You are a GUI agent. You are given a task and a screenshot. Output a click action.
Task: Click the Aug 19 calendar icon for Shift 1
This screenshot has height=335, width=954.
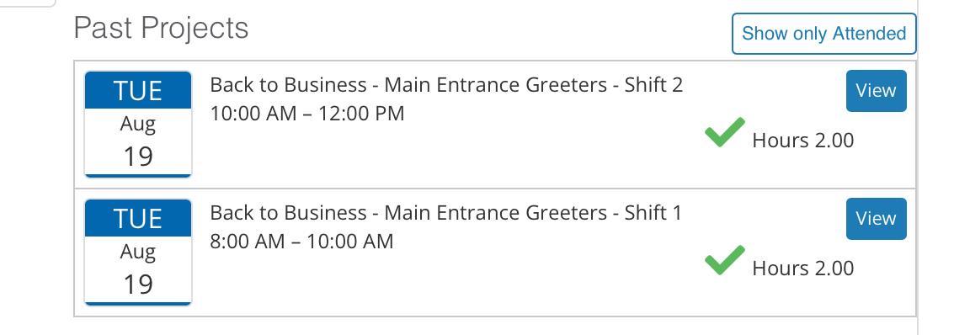(x=138, y=253)
